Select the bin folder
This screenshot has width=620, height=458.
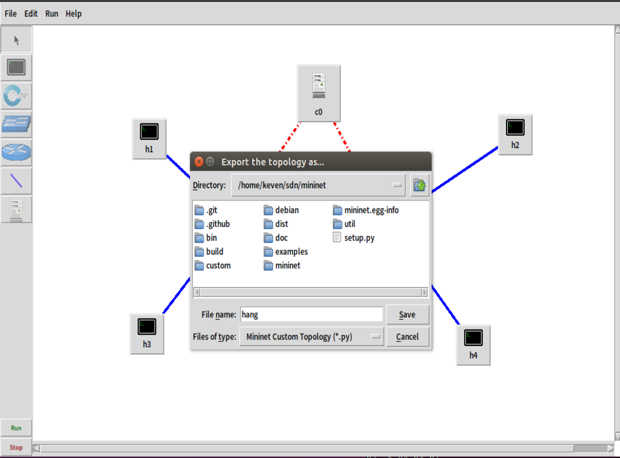coord(206,238)
